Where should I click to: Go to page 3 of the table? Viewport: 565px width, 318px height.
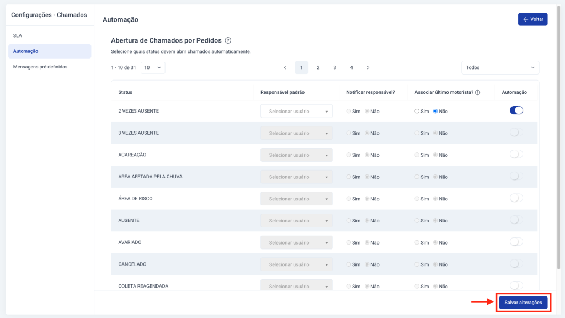pyautogui.click(x=335, y=67)
